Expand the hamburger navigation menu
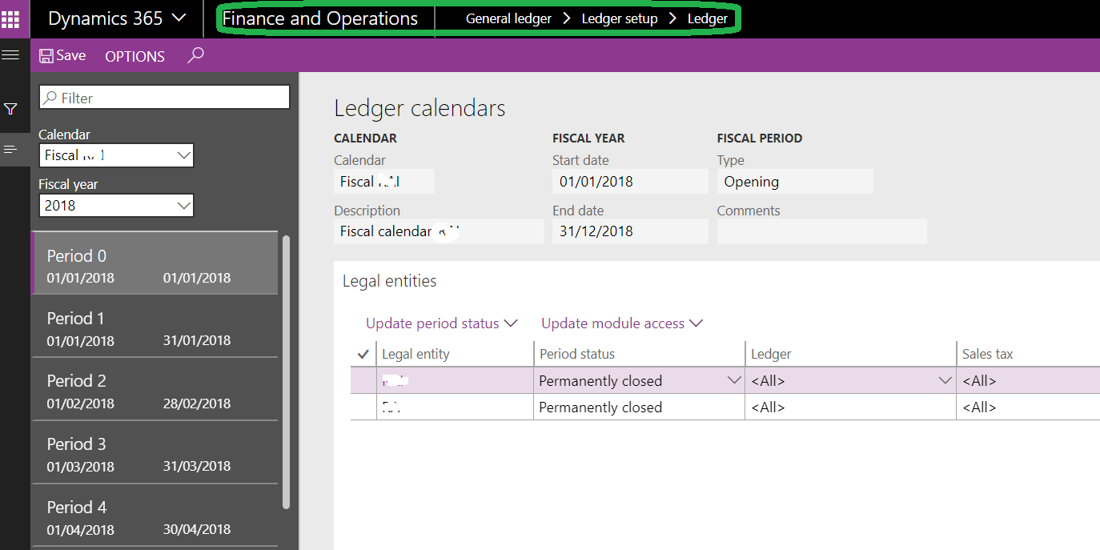The width and height of the screenshot is (1100, 550). tap(10, 55)
